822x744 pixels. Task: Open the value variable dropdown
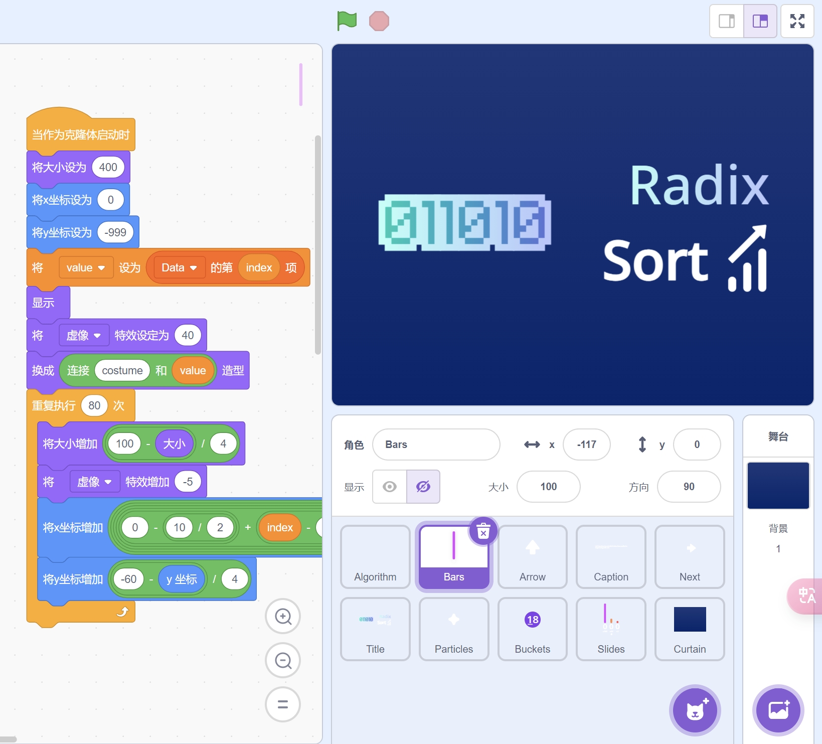pyautogui.click(x=101, y=268)
